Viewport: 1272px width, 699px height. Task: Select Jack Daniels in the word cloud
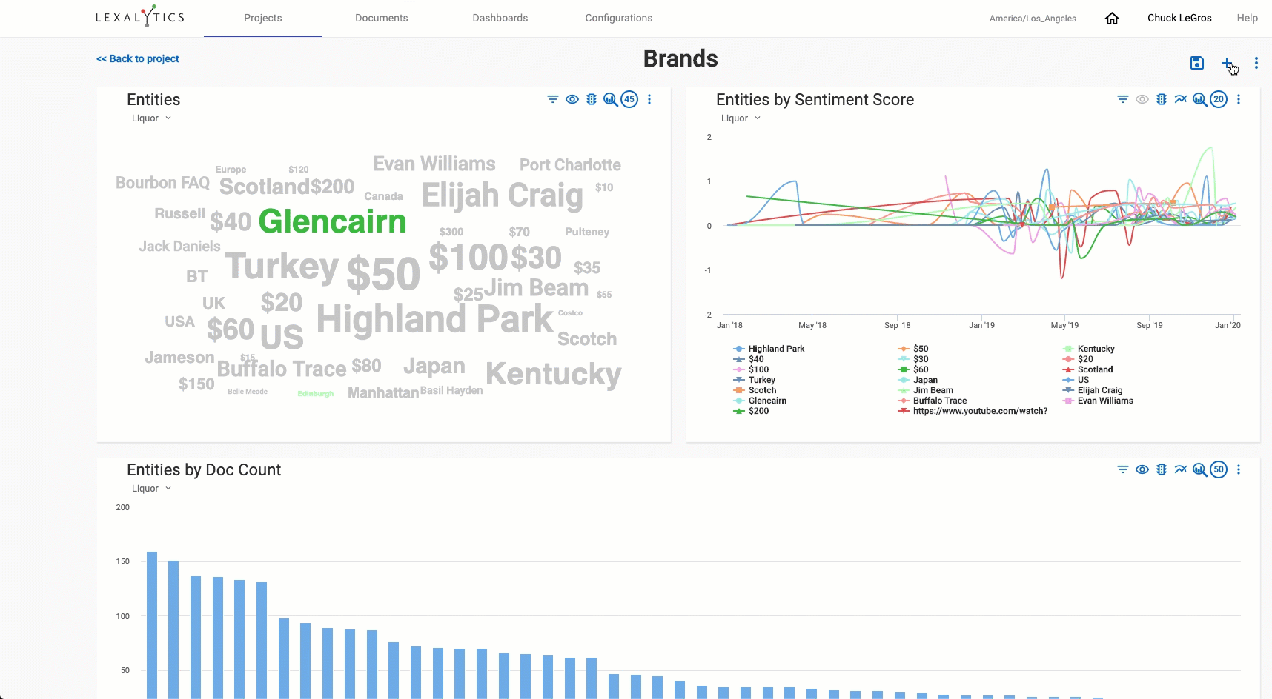[x=179, y=246]
